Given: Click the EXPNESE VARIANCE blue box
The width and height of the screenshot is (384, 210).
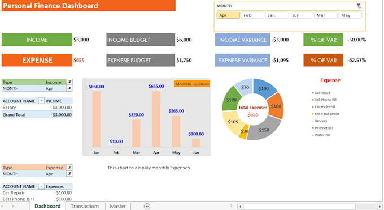Looking at the screenshot, I should [x=242, y=60].
